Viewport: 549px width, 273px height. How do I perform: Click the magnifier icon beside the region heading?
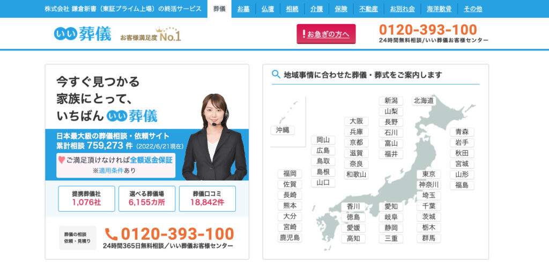click(x=276, y=75)
